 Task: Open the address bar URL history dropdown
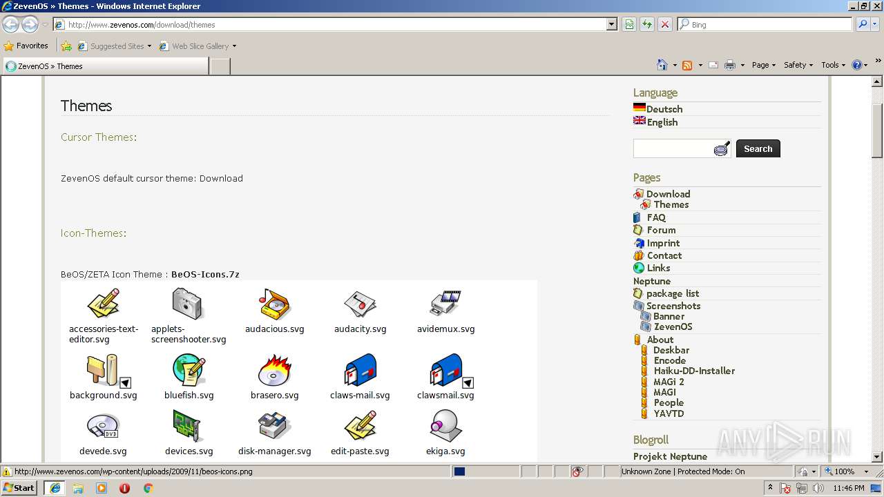(612, 24)
